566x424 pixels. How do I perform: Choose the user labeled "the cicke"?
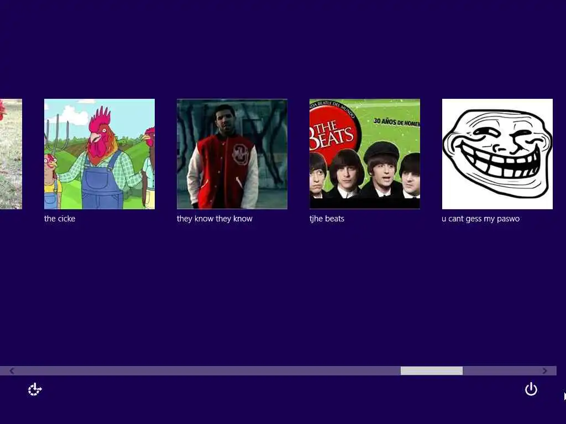[60, 219]
